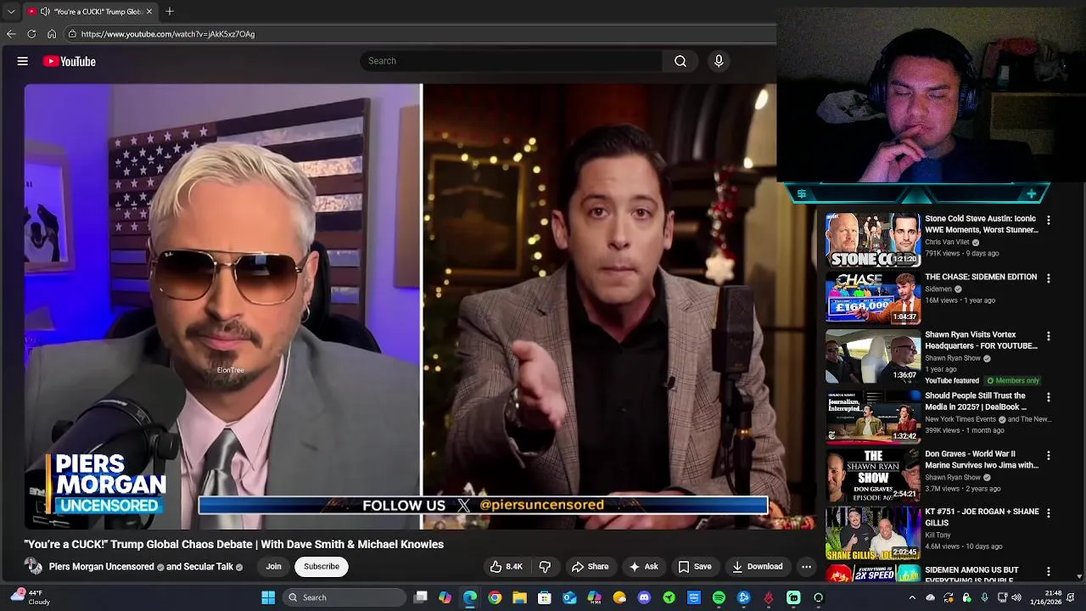Download the video with Download button

(x=757, y=567)
